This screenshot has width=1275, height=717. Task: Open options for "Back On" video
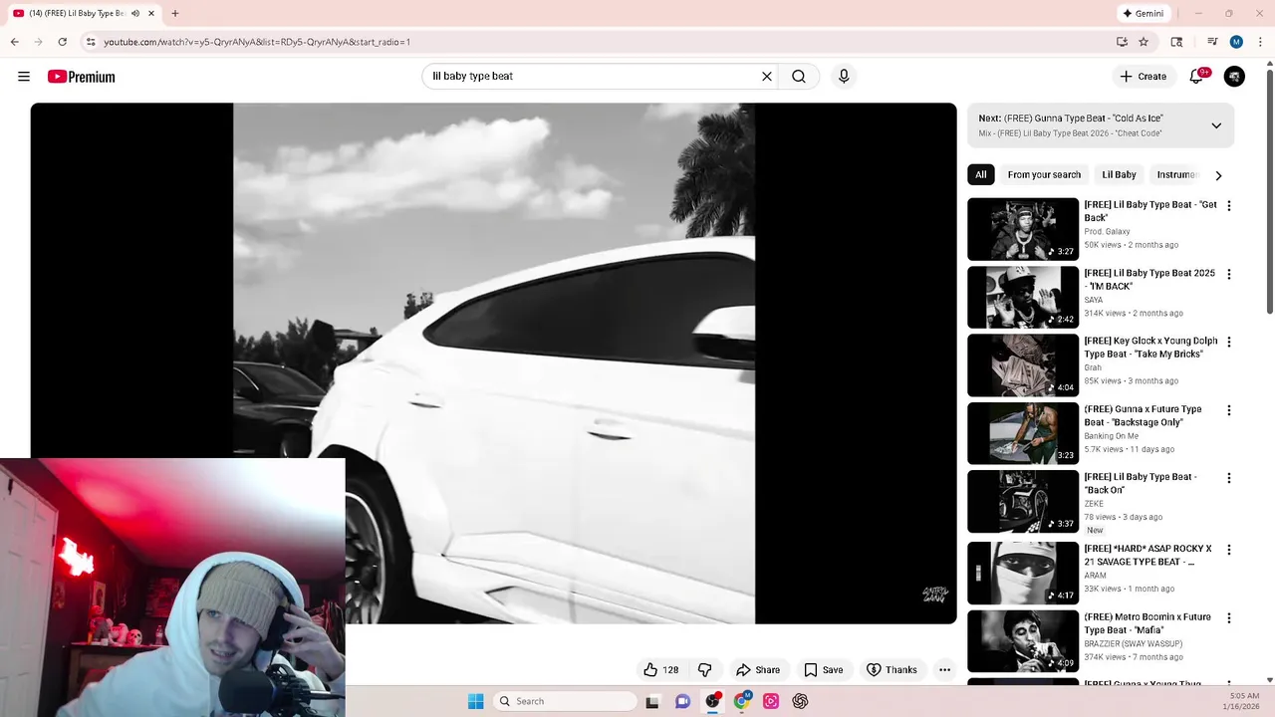pyautogui.click(x=1228, y=478)
